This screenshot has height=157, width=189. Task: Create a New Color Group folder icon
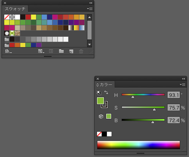pos(61,51)
